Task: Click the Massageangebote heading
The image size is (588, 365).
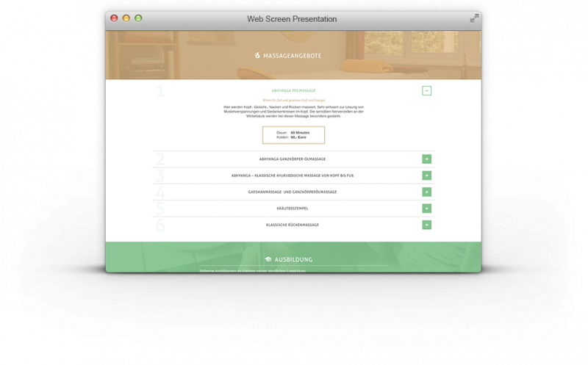Action: point(292,56)
